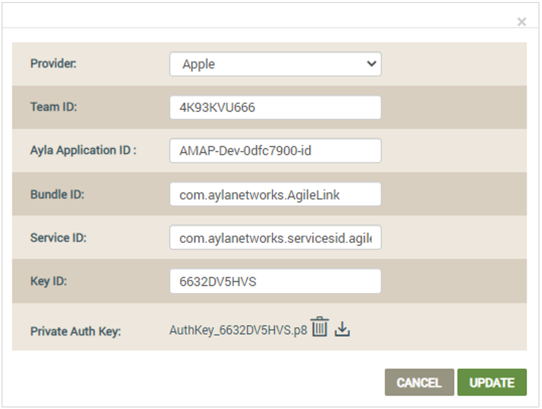Edit the Key ID input box

point(275,281)
